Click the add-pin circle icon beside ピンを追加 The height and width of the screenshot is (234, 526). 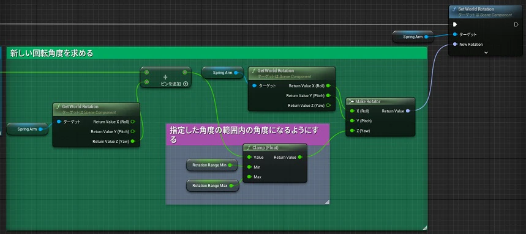[186, 84]
